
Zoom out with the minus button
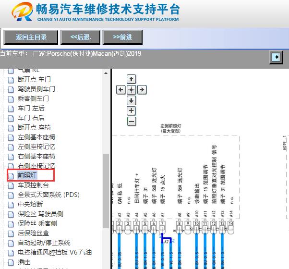click(x=132, y=122)
